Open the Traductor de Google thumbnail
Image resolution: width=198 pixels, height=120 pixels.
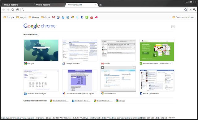coord(41,80)
